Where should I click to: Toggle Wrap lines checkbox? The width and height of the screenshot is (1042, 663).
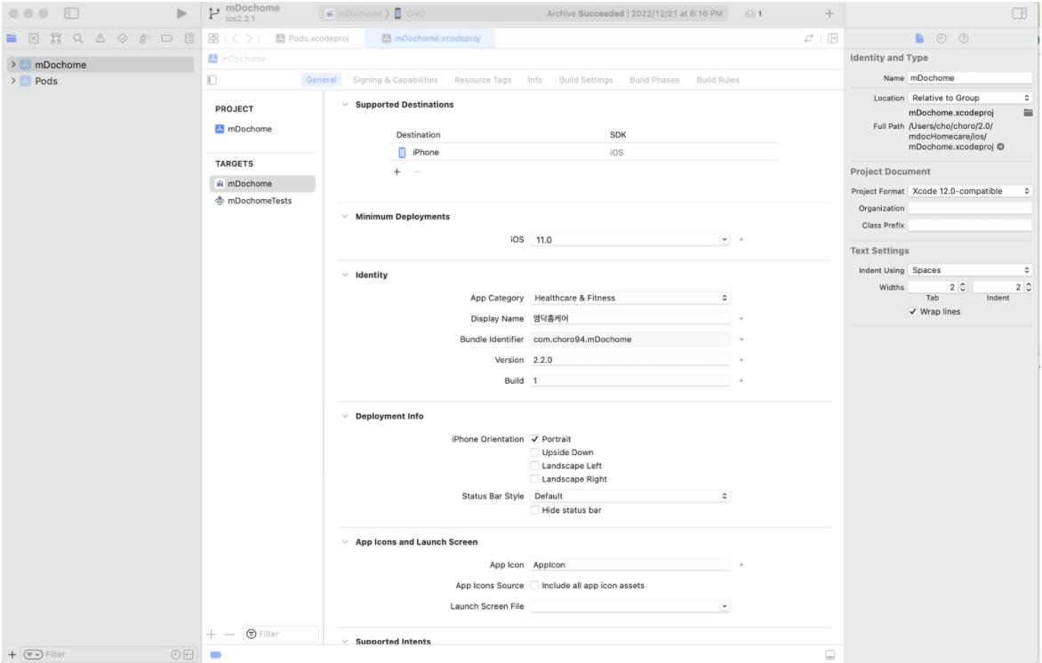pyautogui.click(x=912, y=312)
